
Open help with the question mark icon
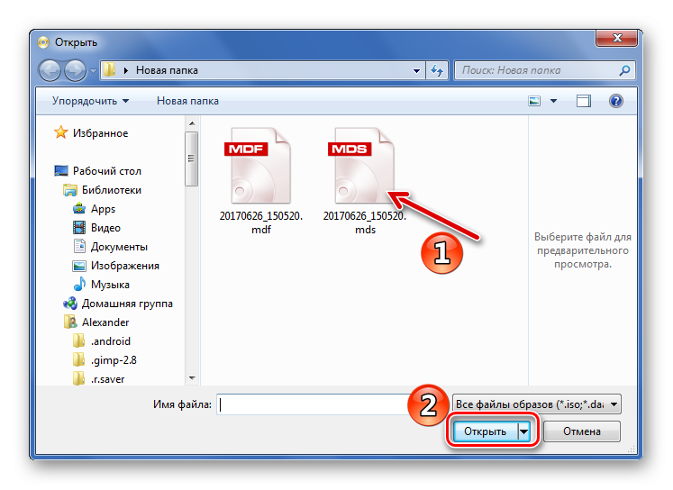pos(616,101)
